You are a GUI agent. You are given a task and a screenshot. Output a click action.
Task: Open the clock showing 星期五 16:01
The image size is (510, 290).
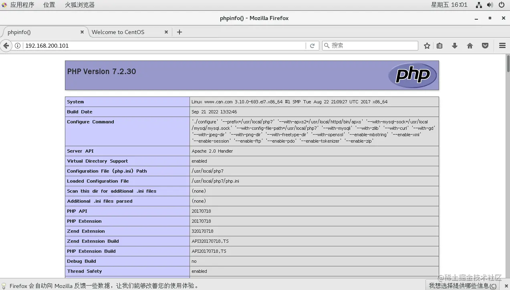[449, 5]
